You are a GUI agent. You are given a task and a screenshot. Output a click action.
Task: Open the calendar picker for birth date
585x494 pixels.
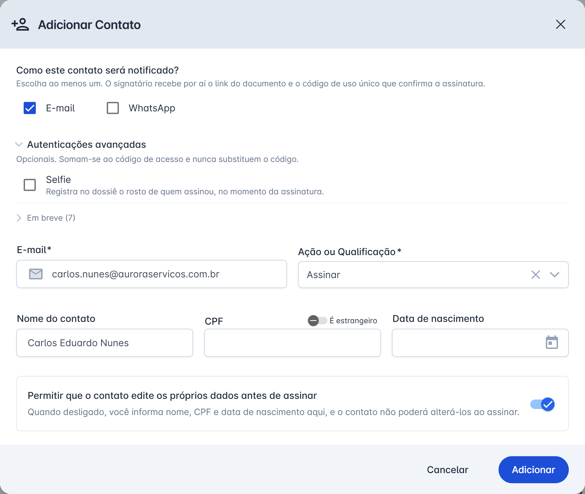[552, 342]
